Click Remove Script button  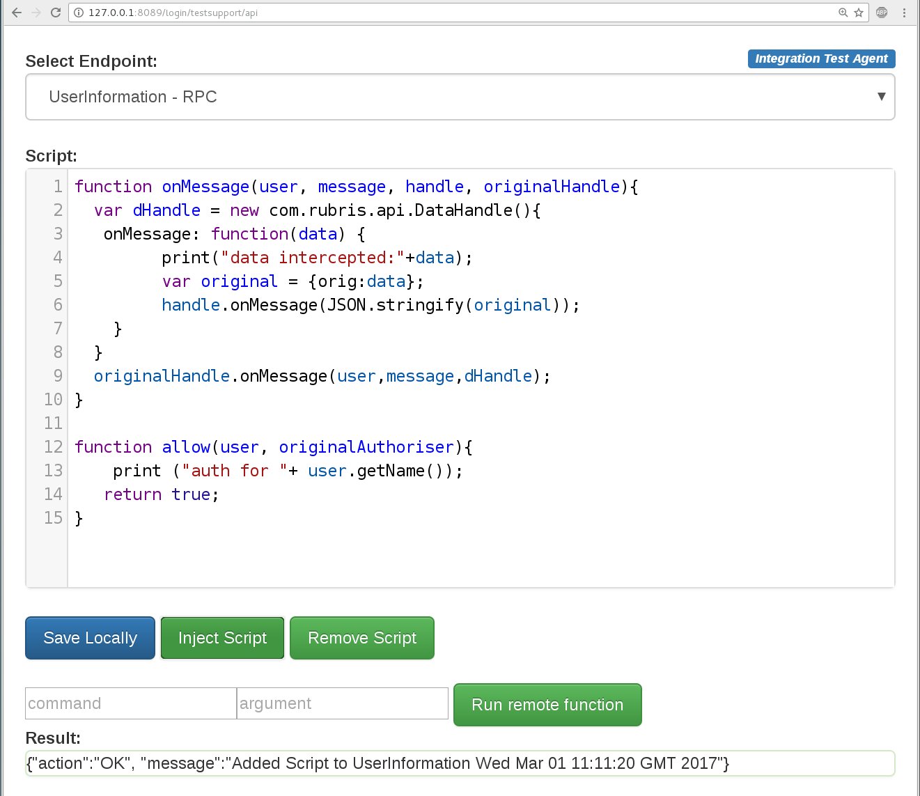(362, 638)
